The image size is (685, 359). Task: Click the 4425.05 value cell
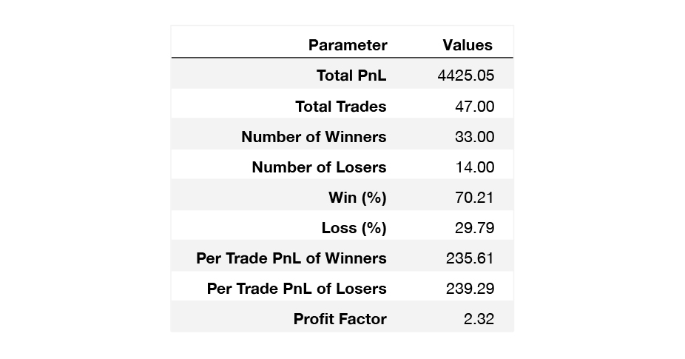[x=466, y=76]
